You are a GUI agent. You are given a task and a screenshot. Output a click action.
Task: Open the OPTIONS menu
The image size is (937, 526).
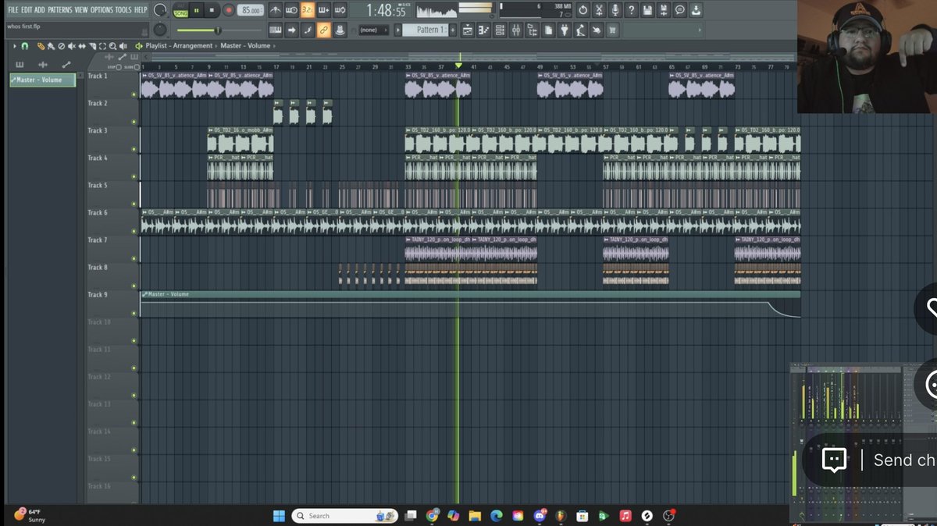coord(102,10)
